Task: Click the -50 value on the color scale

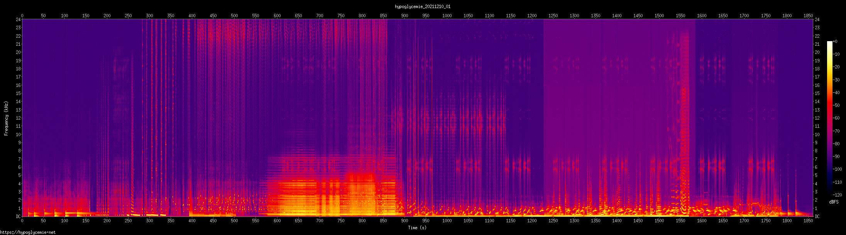Action: [837, 105]
